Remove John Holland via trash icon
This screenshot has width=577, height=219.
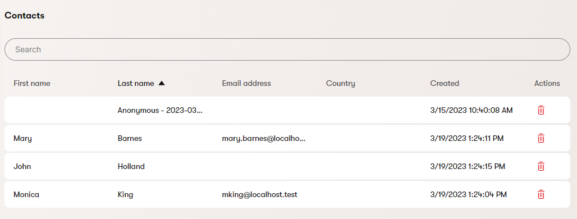click(x=541, y=166)
